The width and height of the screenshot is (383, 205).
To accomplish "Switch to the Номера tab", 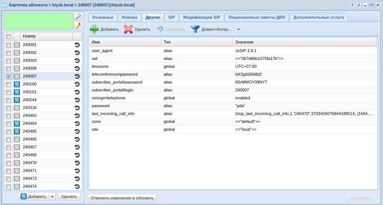I will tap(129, 17).
